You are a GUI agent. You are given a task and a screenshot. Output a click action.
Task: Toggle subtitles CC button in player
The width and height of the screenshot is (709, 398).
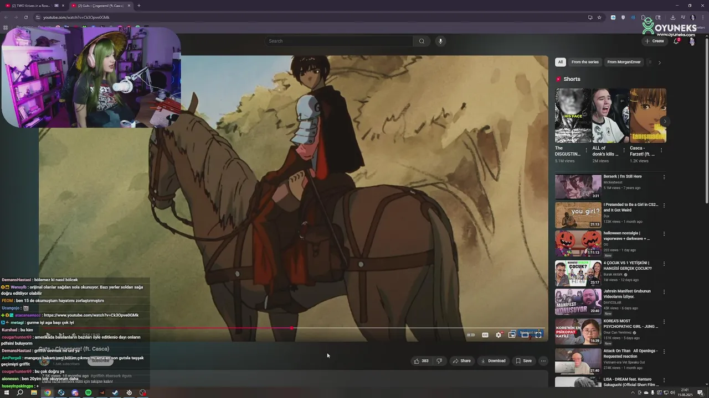pos(485,334)
